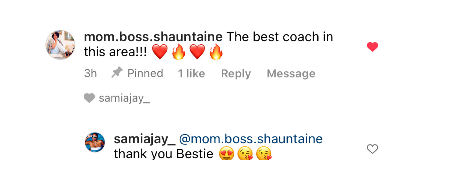Open samiajay_'s profile picture in reply
469x178 pixels.
tap(95, 142)
